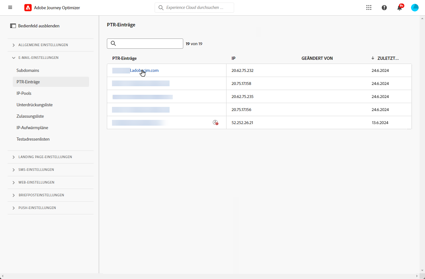The height and width of the screenshot is (279, 425).
Task: Expand Landing Page-Einstellungen section
Action: (14, 157)
